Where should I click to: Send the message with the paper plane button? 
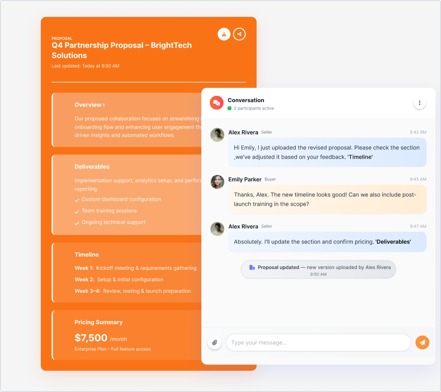tap(422, 342)
